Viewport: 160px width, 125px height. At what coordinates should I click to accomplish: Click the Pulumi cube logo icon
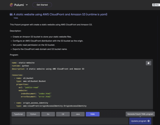11,5
